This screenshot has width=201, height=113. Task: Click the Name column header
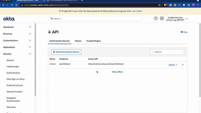coord(52,59)
